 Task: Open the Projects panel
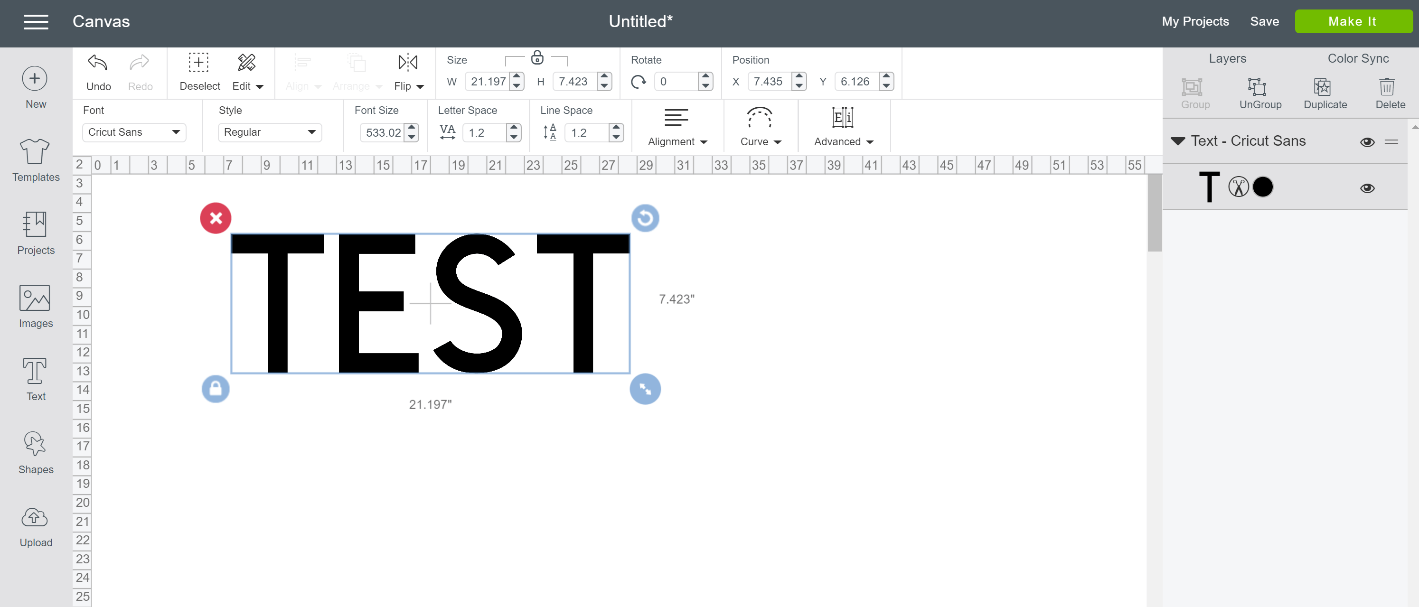[x=36, y=233]
